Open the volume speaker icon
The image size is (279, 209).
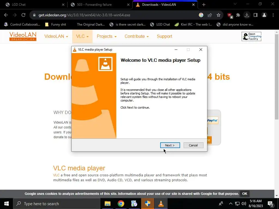click(x=244, y=204)
